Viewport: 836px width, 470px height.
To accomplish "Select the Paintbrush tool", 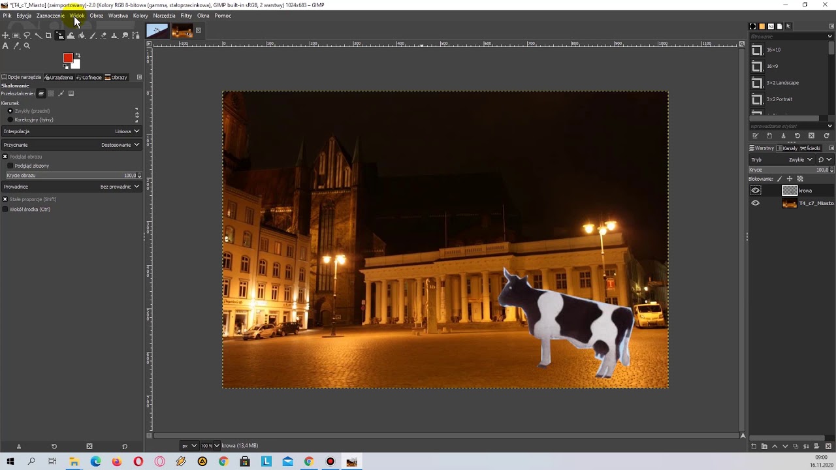I will pos(93,35).
